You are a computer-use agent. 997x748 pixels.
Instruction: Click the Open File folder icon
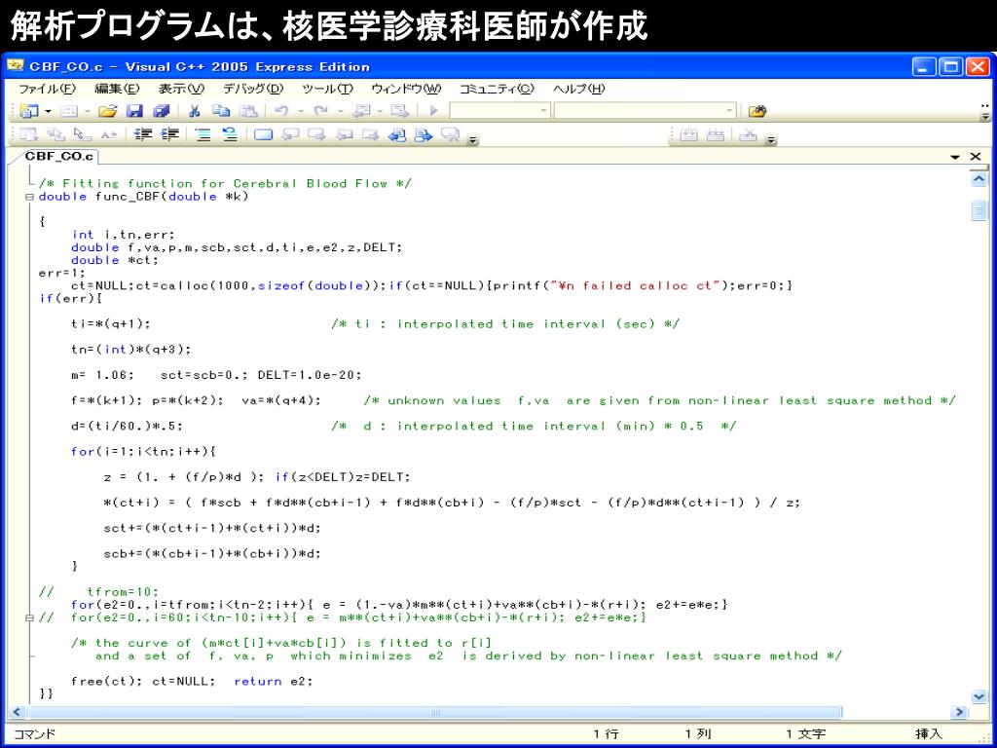108,111
